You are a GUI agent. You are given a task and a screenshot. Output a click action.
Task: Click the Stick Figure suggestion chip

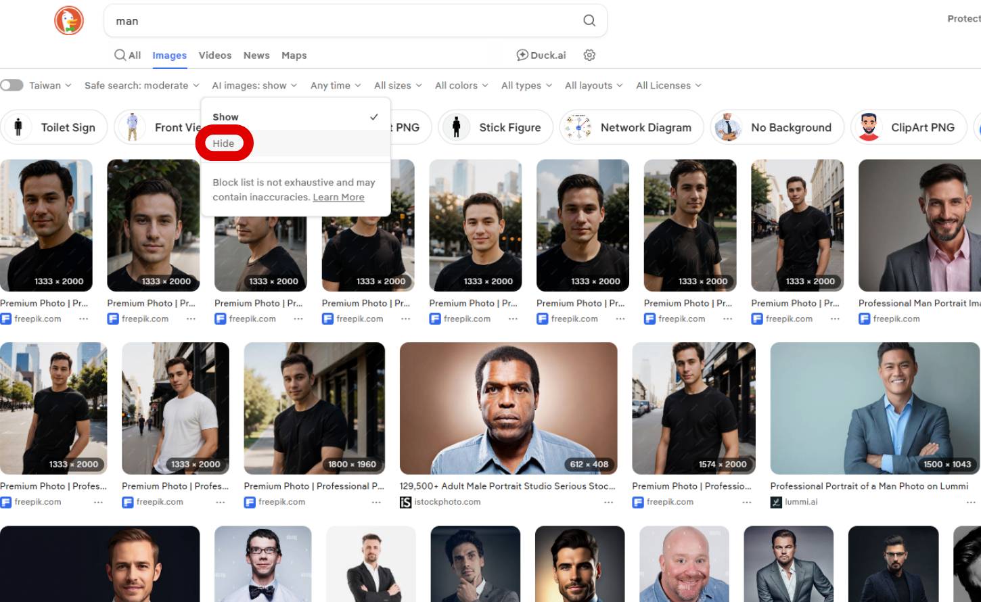coord(496,127)
